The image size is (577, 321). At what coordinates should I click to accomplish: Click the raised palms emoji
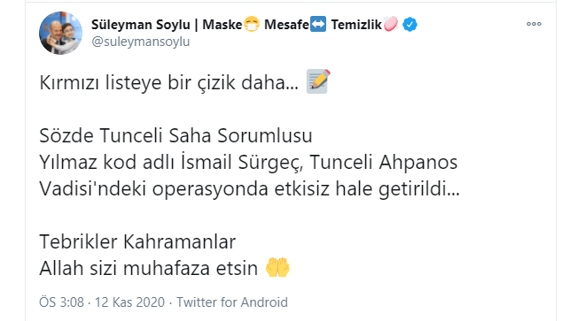click(277, 267)
